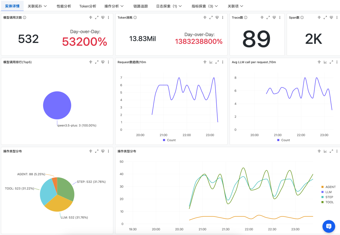This screenshot has height=235, width=340.
Task: Click the drill-down icon on 模型调用排行(Top5) panel
Action: click(x=91, y=62)
